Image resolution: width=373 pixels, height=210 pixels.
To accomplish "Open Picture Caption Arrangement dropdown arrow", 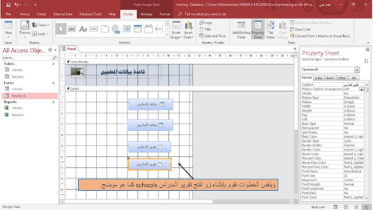I will coord(361,89).
